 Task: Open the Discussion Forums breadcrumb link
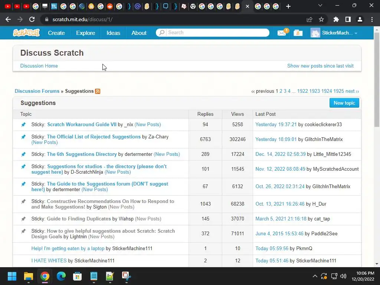click(x=37, y=91)
